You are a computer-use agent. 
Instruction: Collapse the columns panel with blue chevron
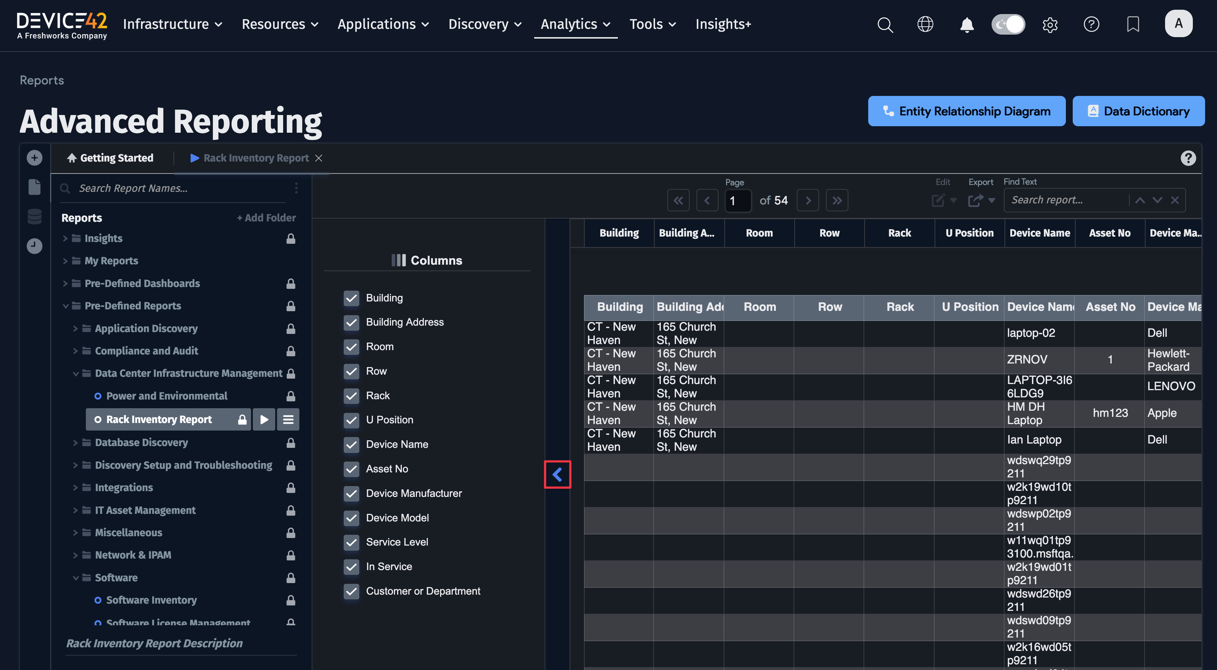[558, 474]
